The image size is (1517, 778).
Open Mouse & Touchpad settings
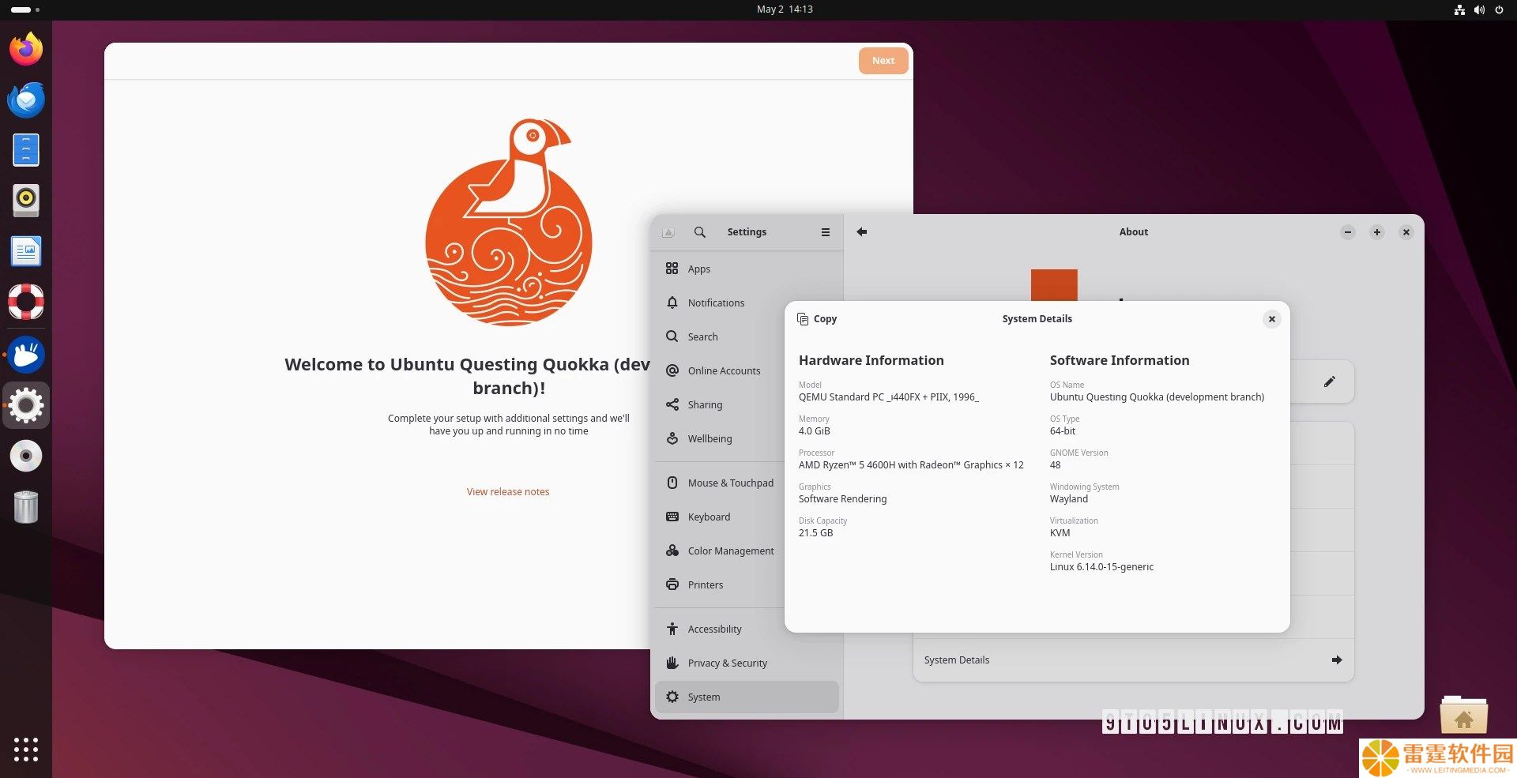coord(747,483)
